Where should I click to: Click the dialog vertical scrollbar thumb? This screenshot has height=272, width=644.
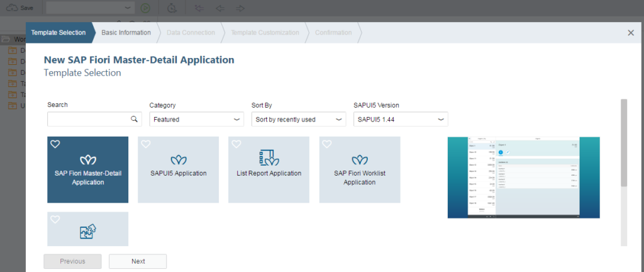(x=624, y=142)
